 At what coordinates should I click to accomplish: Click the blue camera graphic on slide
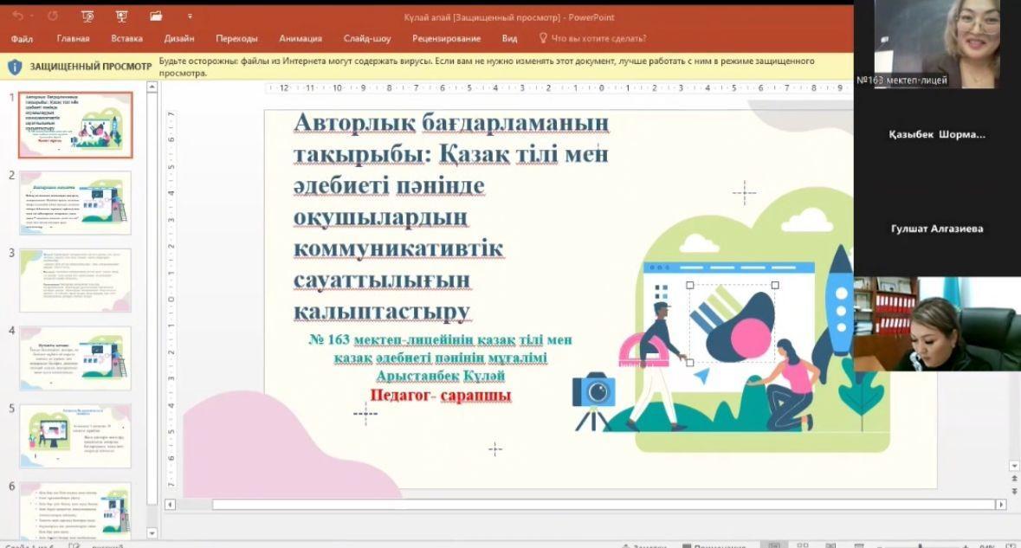tap(594, 391)
